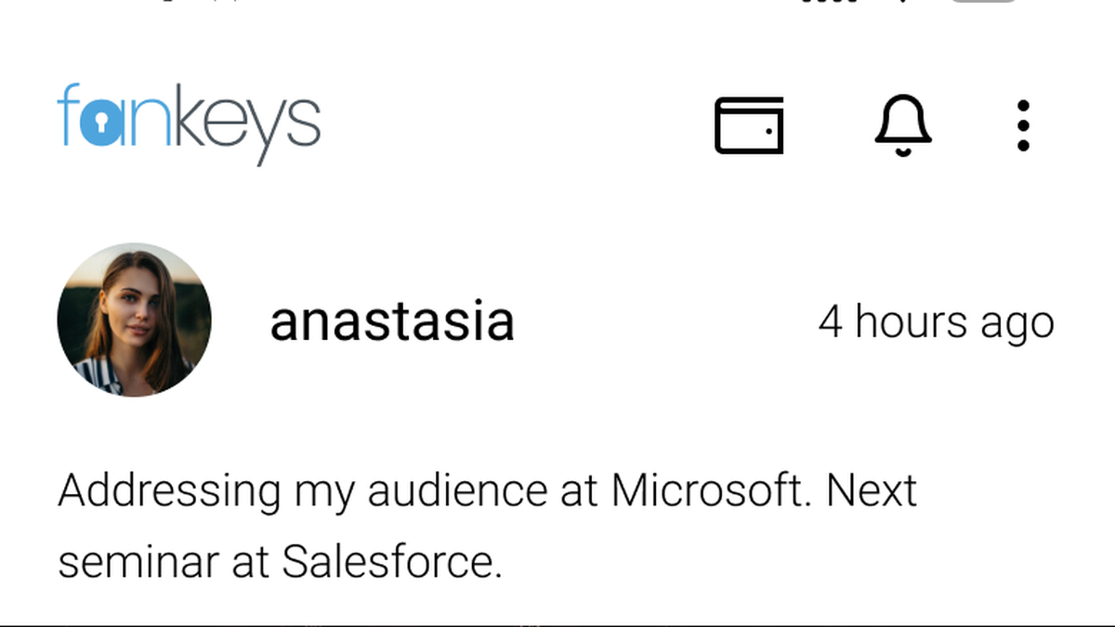Open notifications via the bell icon
Screen dimensions: 1115x627
coord(903,124)
